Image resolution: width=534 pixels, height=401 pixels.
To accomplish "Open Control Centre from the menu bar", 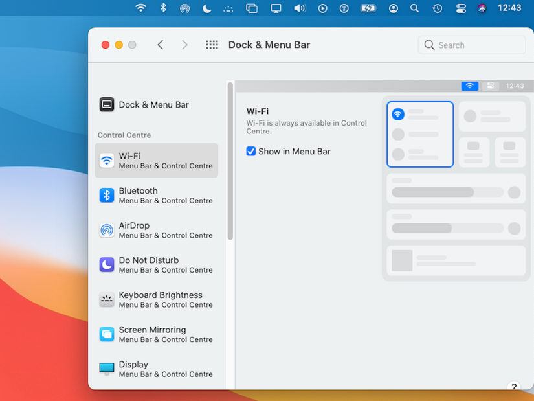I will [x=461, y=8].
